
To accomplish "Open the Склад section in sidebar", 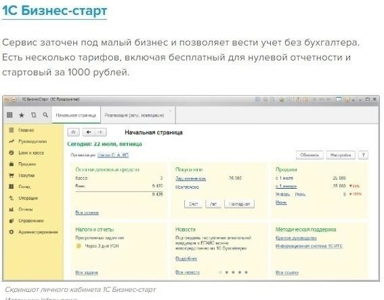I will pos(20,187).
